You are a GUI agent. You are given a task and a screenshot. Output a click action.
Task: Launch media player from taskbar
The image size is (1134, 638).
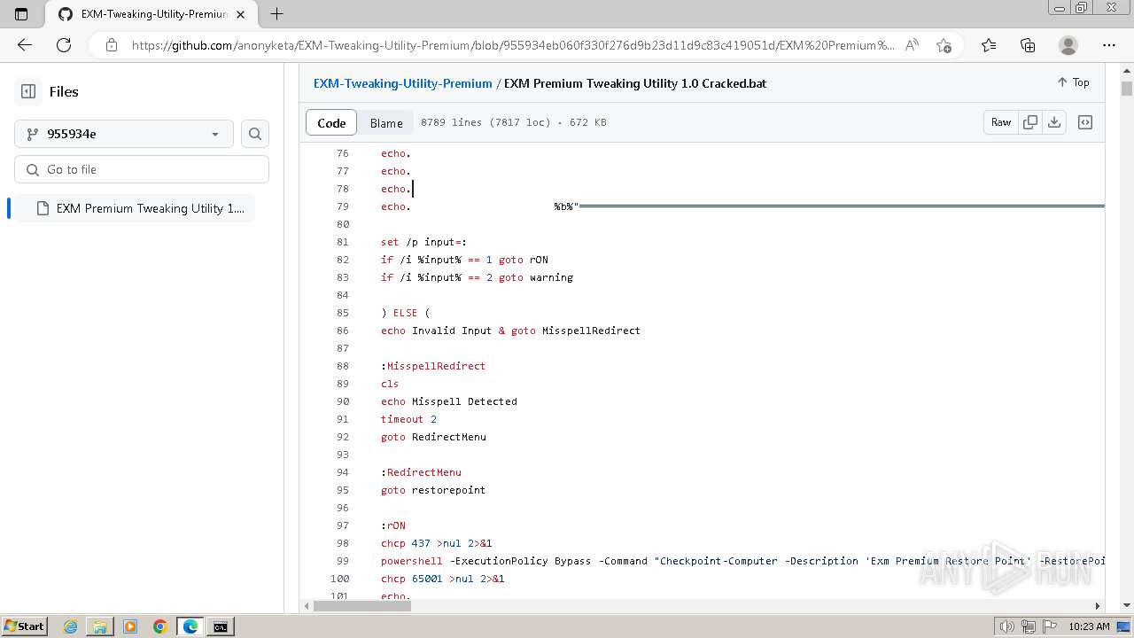pyautogui.click(x=130, y=626)
